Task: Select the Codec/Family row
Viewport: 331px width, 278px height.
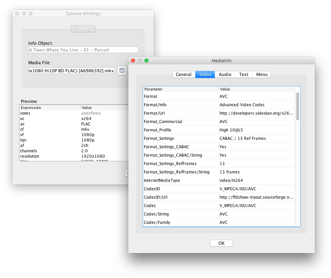Action: [x=219, y=223]
